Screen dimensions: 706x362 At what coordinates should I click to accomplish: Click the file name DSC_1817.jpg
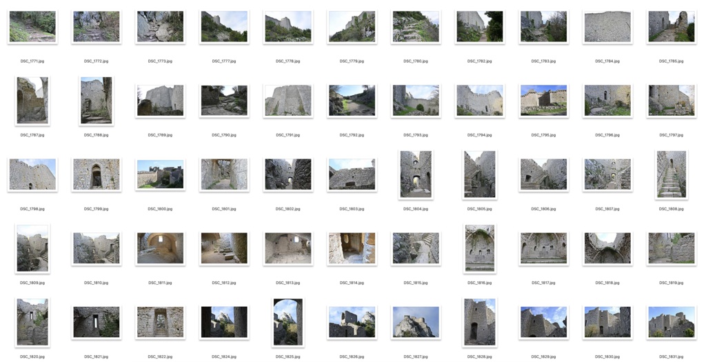[543, 283]
